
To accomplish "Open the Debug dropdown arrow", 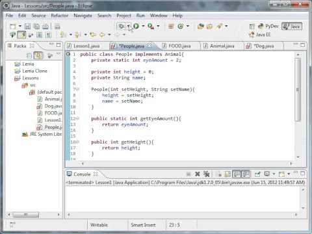I will [128, 27].
